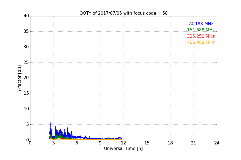Click y-axis tick label 30

click(26, 47)
